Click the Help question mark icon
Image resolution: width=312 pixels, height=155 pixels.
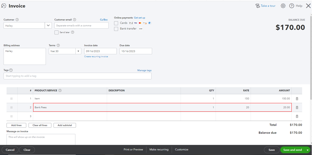pyautogui.click(x=292, y=6)
